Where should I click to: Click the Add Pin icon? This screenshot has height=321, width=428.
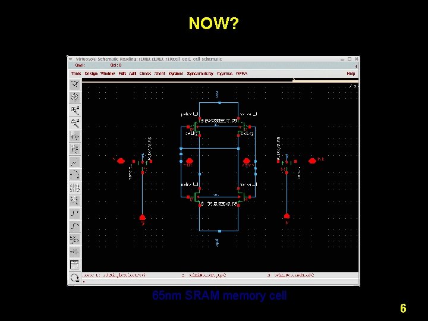click(x=74, y=252)
